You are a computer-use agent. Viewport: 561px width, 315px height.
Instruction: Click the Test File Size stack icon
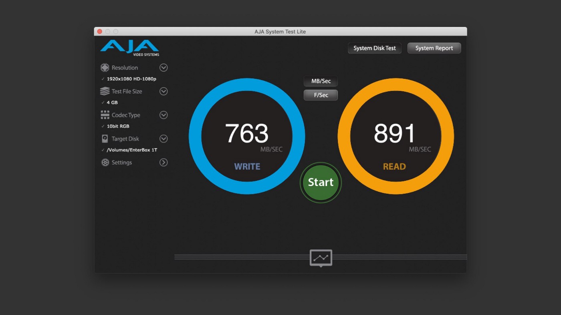pyautogui.click(x=105, y=91)
